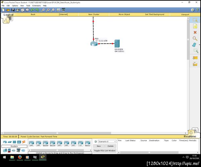This screenshot has width=201, height=167.
Task: Select the Add Simple PDU envelope tool
Action: pos(195,58)
